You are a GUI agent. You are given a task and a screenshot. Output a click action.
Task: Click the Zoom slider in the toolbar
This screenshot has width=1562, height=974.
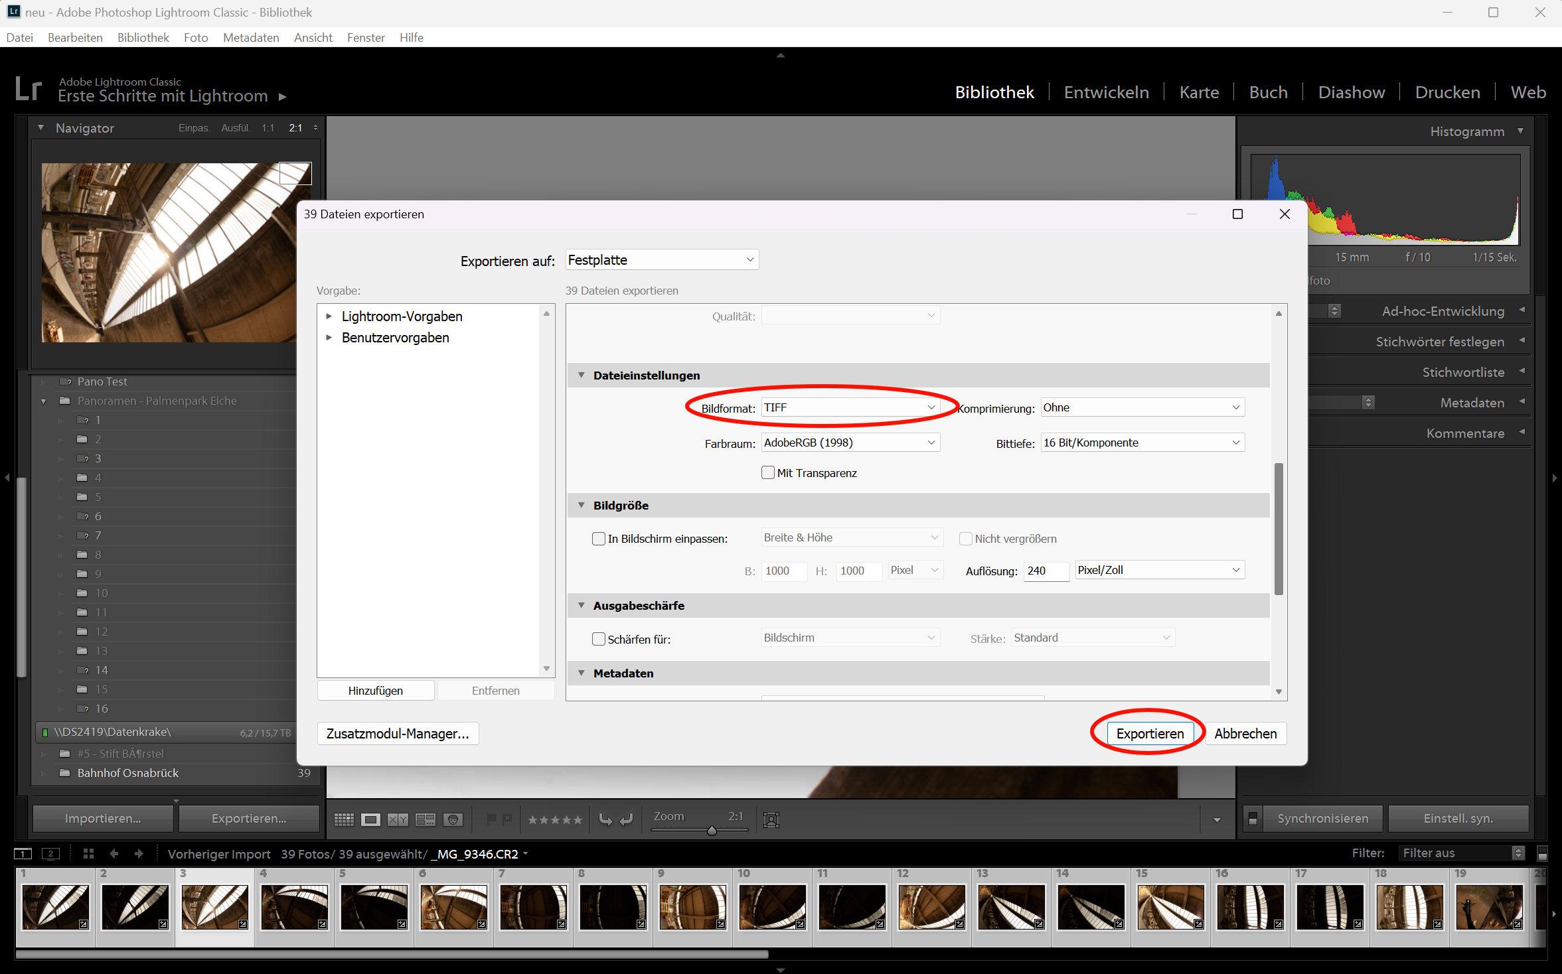tap(700, 830)
